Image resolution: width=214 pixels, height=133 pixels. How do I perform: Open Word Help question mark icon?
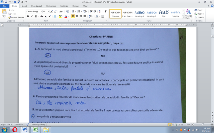(212, 6)
